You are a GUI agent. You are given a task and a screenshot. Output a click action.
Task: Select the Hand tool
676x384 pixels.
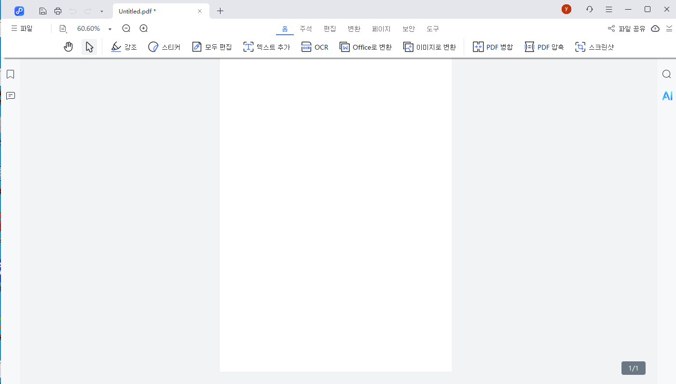point(68,46)
